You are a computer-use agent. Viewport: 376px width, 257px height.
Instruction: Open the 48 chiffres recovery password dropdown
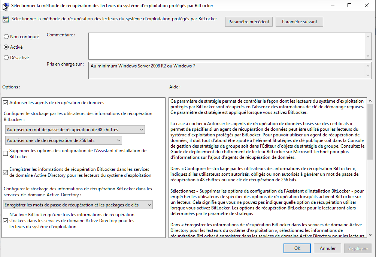[75, 130]
